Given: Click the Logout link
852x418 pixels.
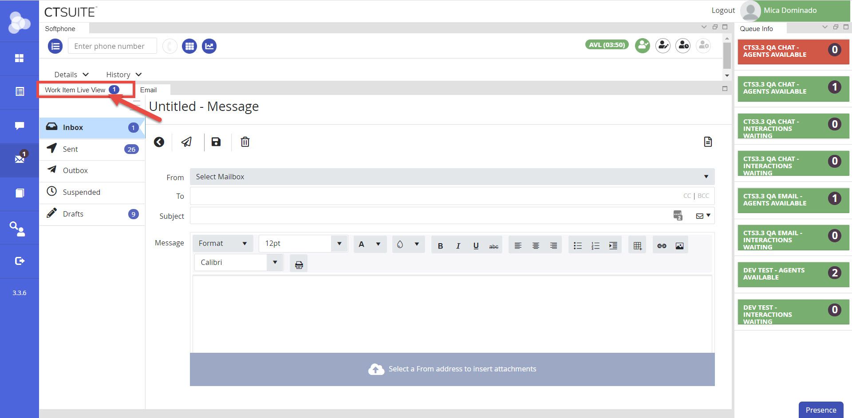Looking at the screenshot, I should (723, 10).
